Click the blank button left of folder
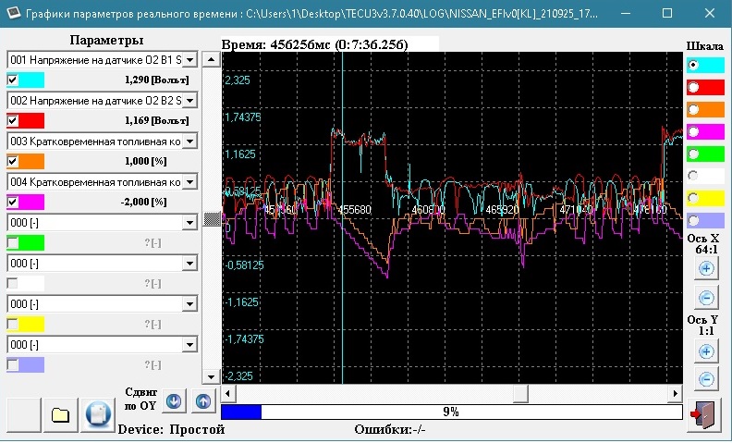 (x=23, y=414)
